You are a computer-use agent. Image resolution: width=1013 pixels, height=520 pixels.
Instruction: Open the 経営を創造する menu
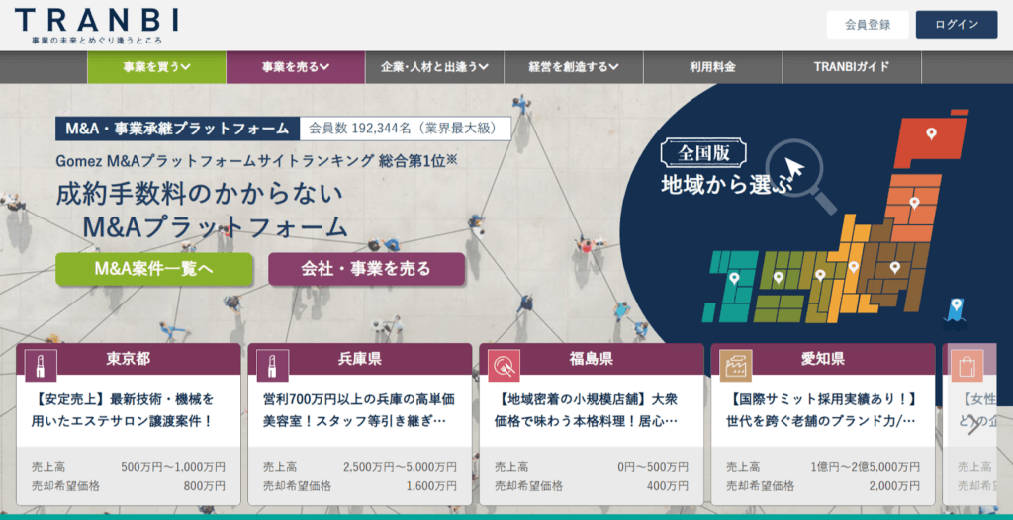[x=573, y=67]
